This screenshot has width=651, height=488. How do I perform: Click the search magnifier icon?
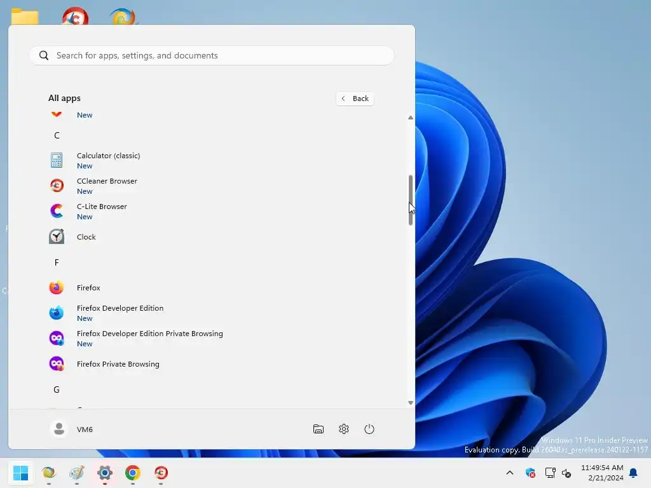point(44,55)
